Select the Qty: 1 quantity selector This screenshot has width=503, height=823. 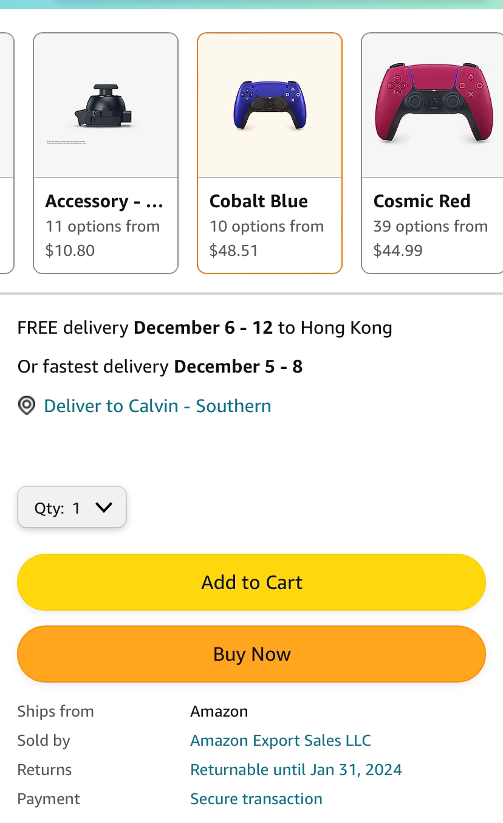pyautogui.click(x=72, y=507)
